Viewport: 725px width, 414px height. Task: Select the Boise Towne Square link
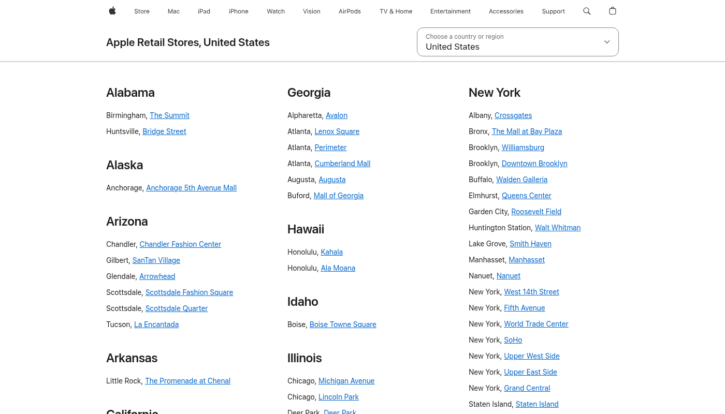343,324
